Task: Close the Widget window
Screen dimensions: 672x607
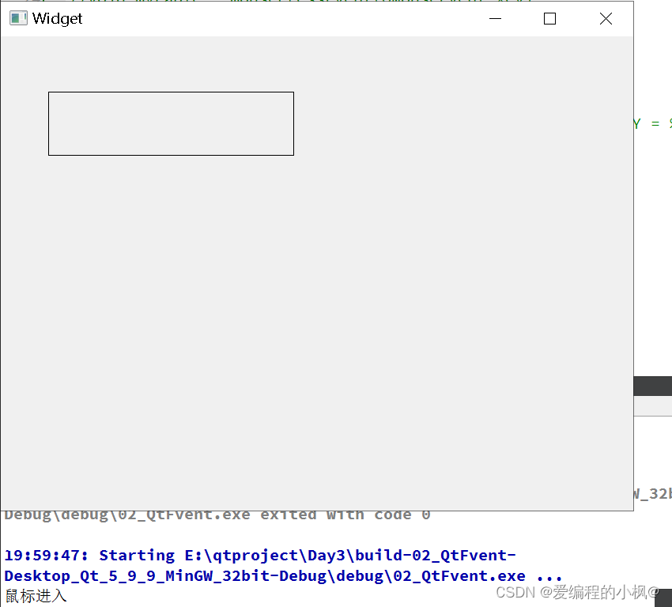Action: (x=606, y=19)
